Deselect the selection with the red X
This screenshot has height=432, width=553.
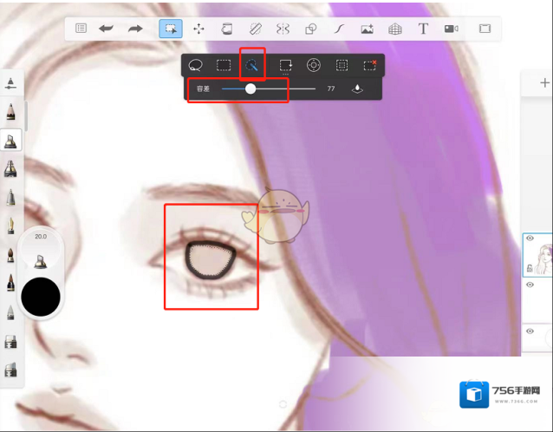click(370, 65)
